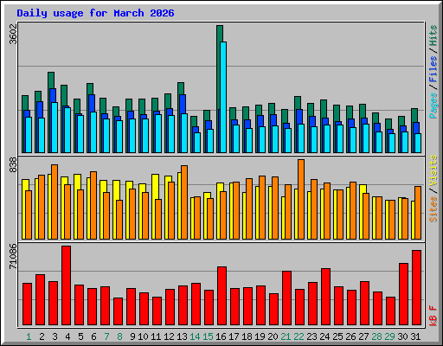Click the red KB bar for day 31

click(x=416, y=288)
